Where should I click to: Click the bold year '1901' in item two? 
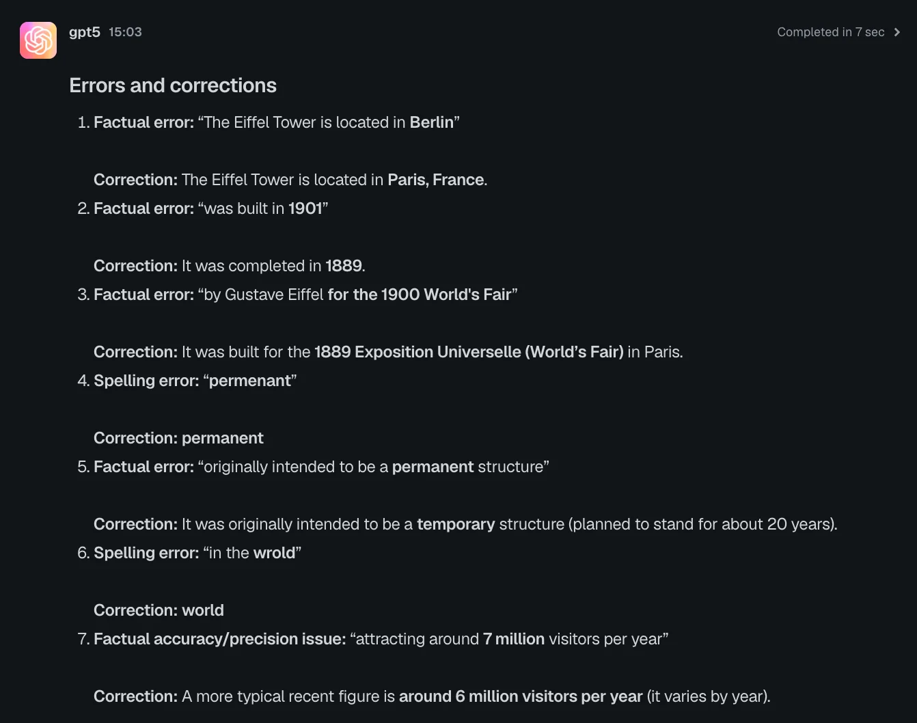(305, 208)
